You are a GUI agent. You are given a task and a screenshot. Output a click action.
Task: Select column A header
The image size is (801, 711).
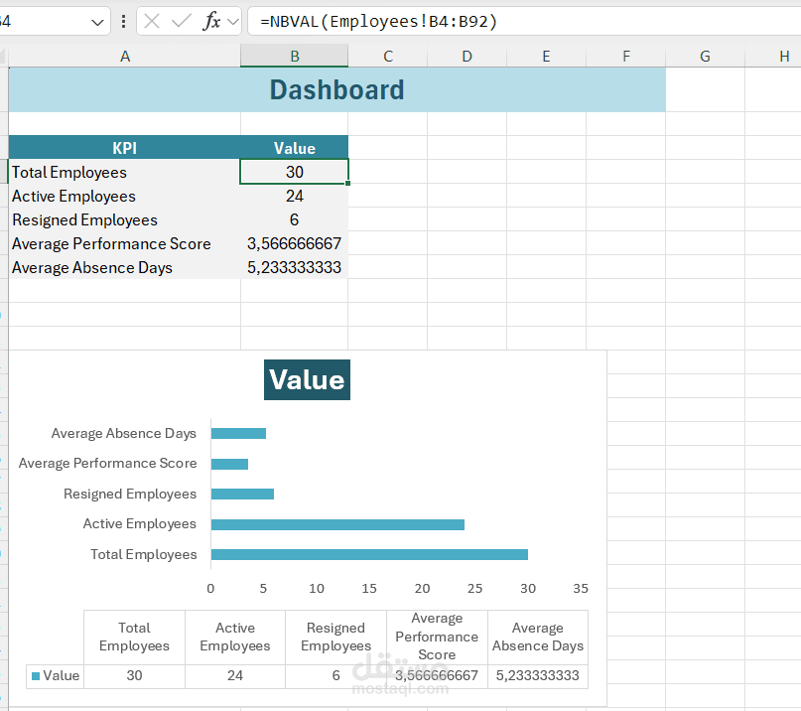[125, 56]
